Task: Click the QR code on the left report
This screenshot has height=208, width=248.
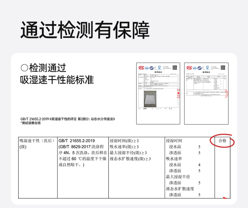Action: pos(175,68)
